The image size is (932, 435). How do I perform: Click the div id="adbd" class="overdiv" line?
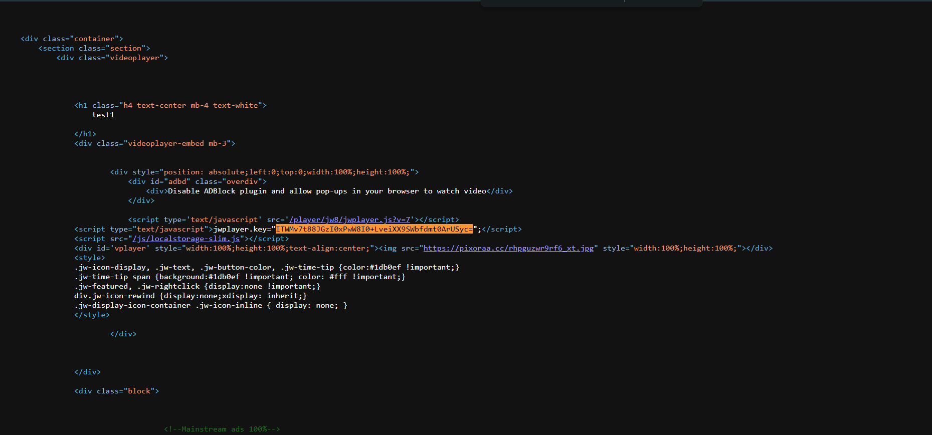click(198, 181)
